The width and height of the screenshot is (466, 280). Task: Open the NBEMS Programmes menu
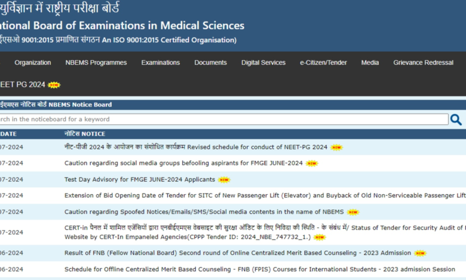tap(96, 63)
